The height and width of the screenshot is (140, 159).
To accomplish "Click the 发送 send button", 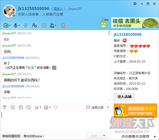I will (x=94, y=136).
